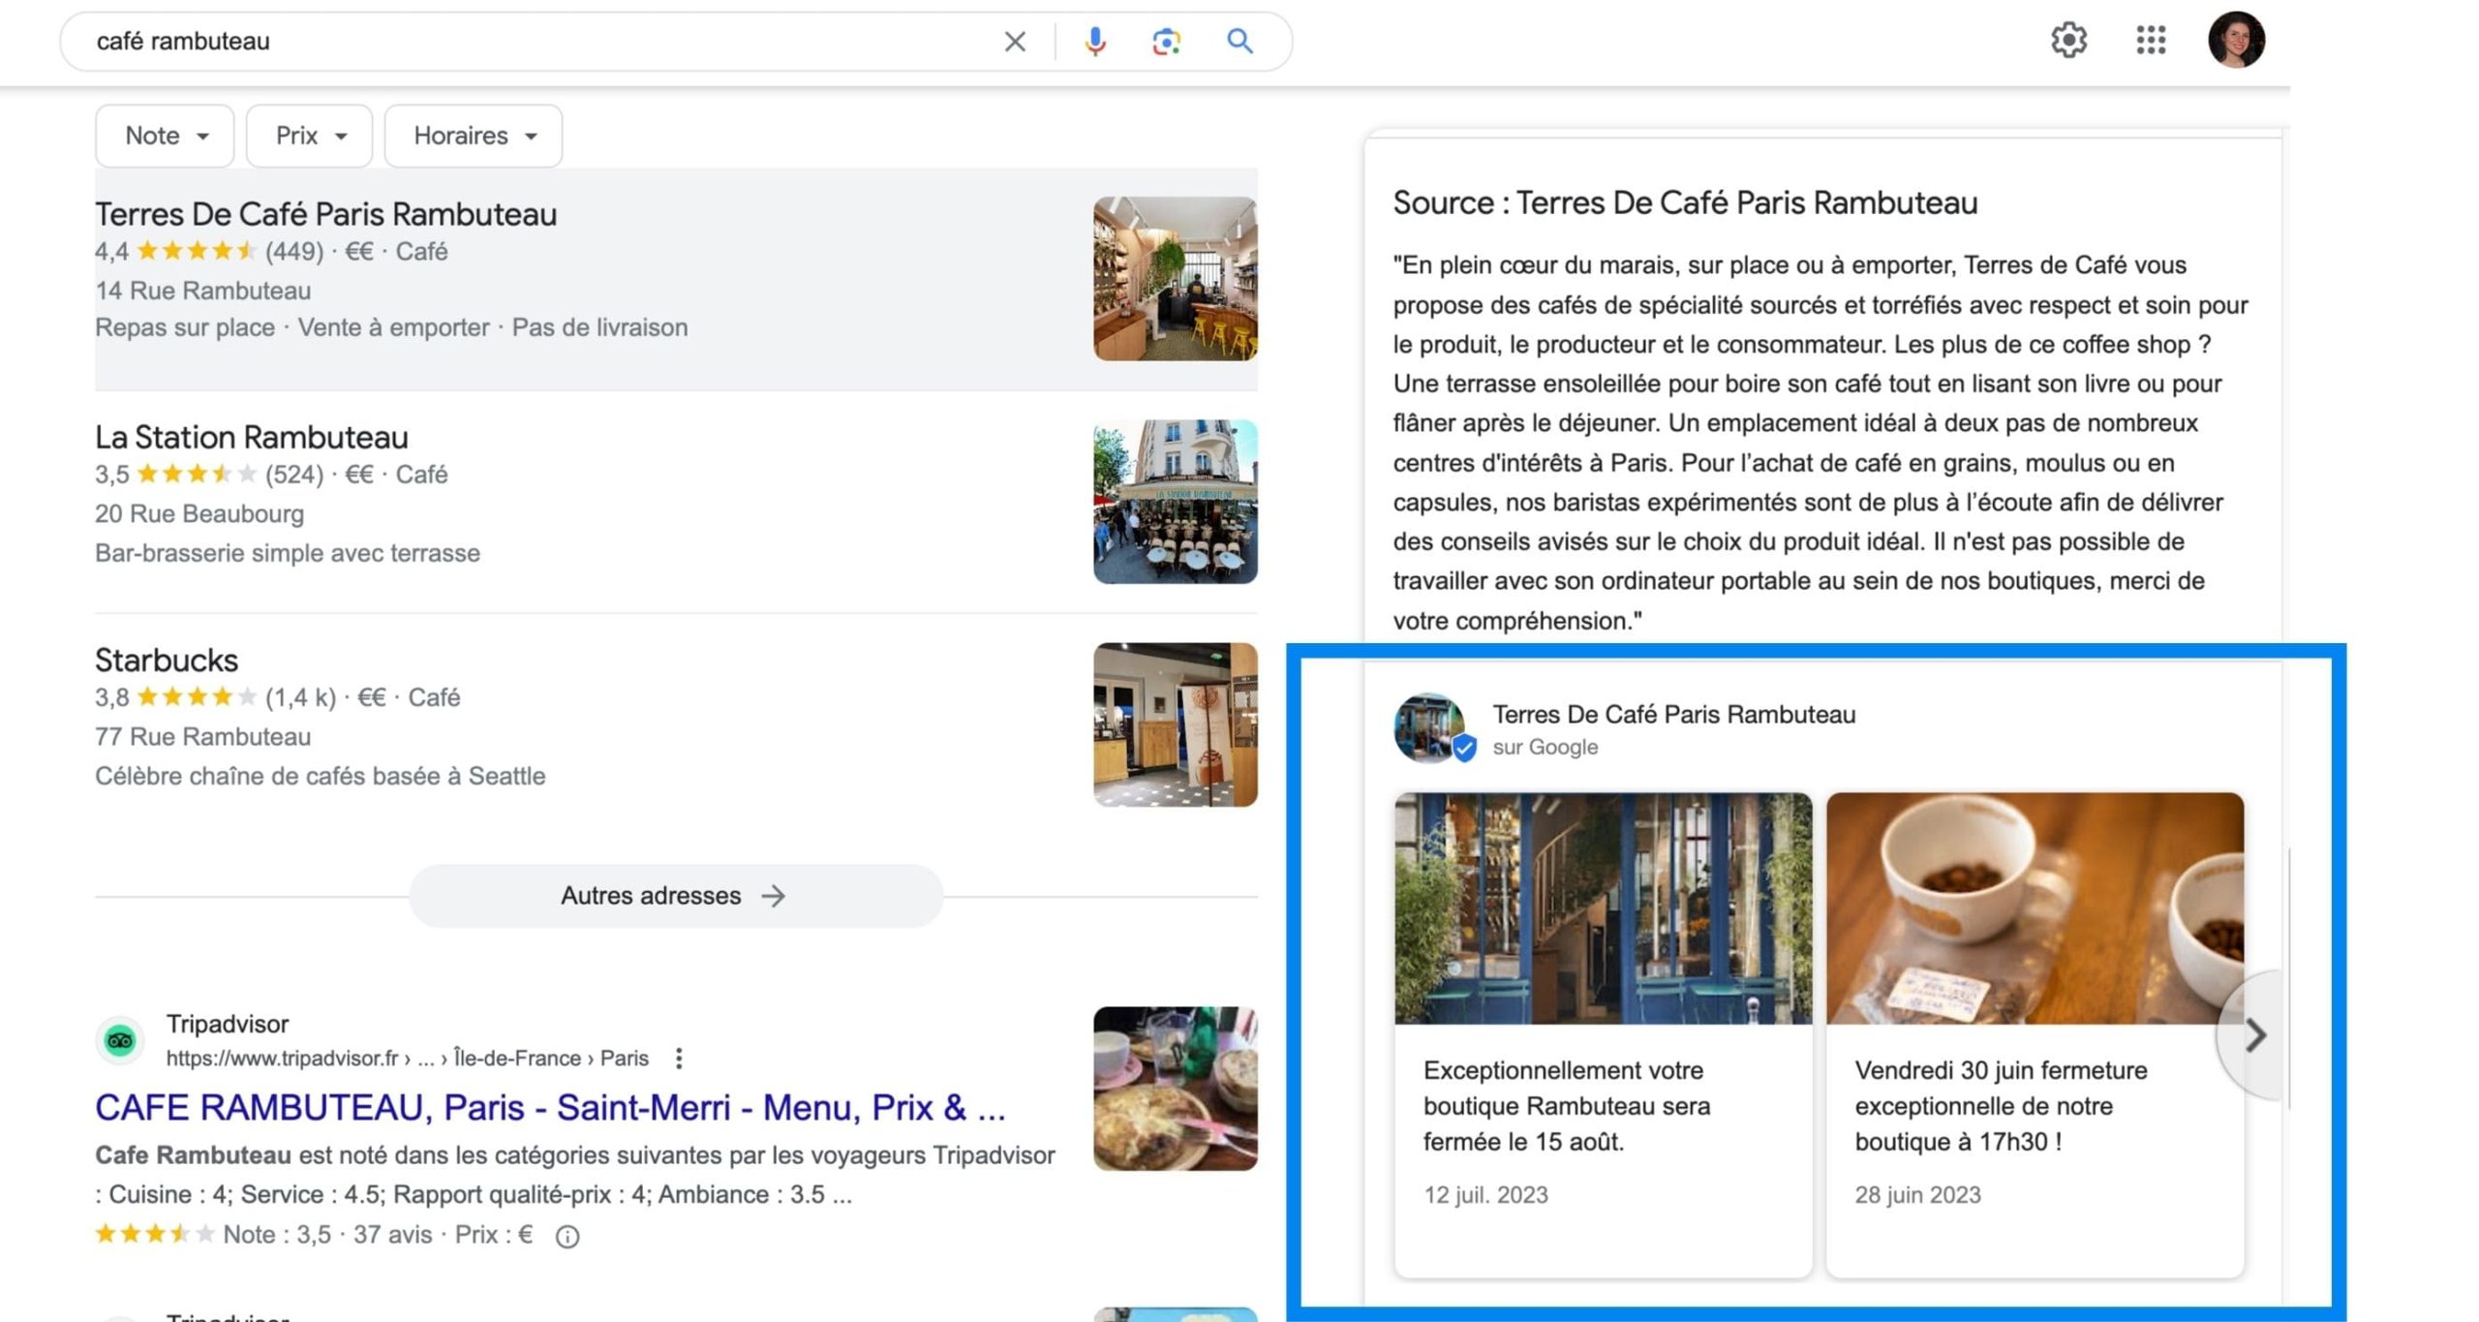Click the 28 juin 2023 post date
Screen dimensions: 2479x1322
point(1917,1195)
